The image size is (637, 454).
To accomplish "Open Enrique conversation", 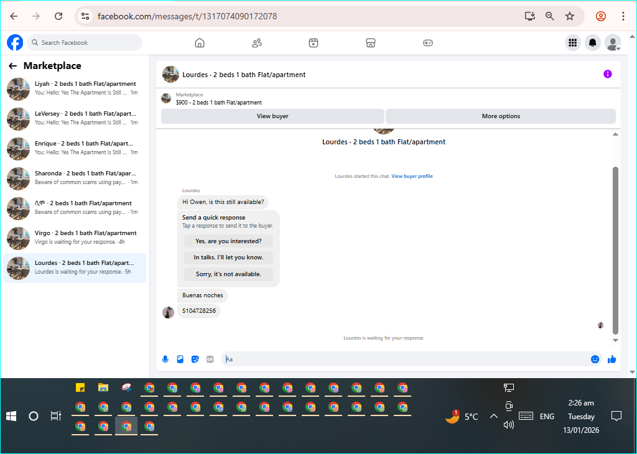I will click(x=75, y=148).
